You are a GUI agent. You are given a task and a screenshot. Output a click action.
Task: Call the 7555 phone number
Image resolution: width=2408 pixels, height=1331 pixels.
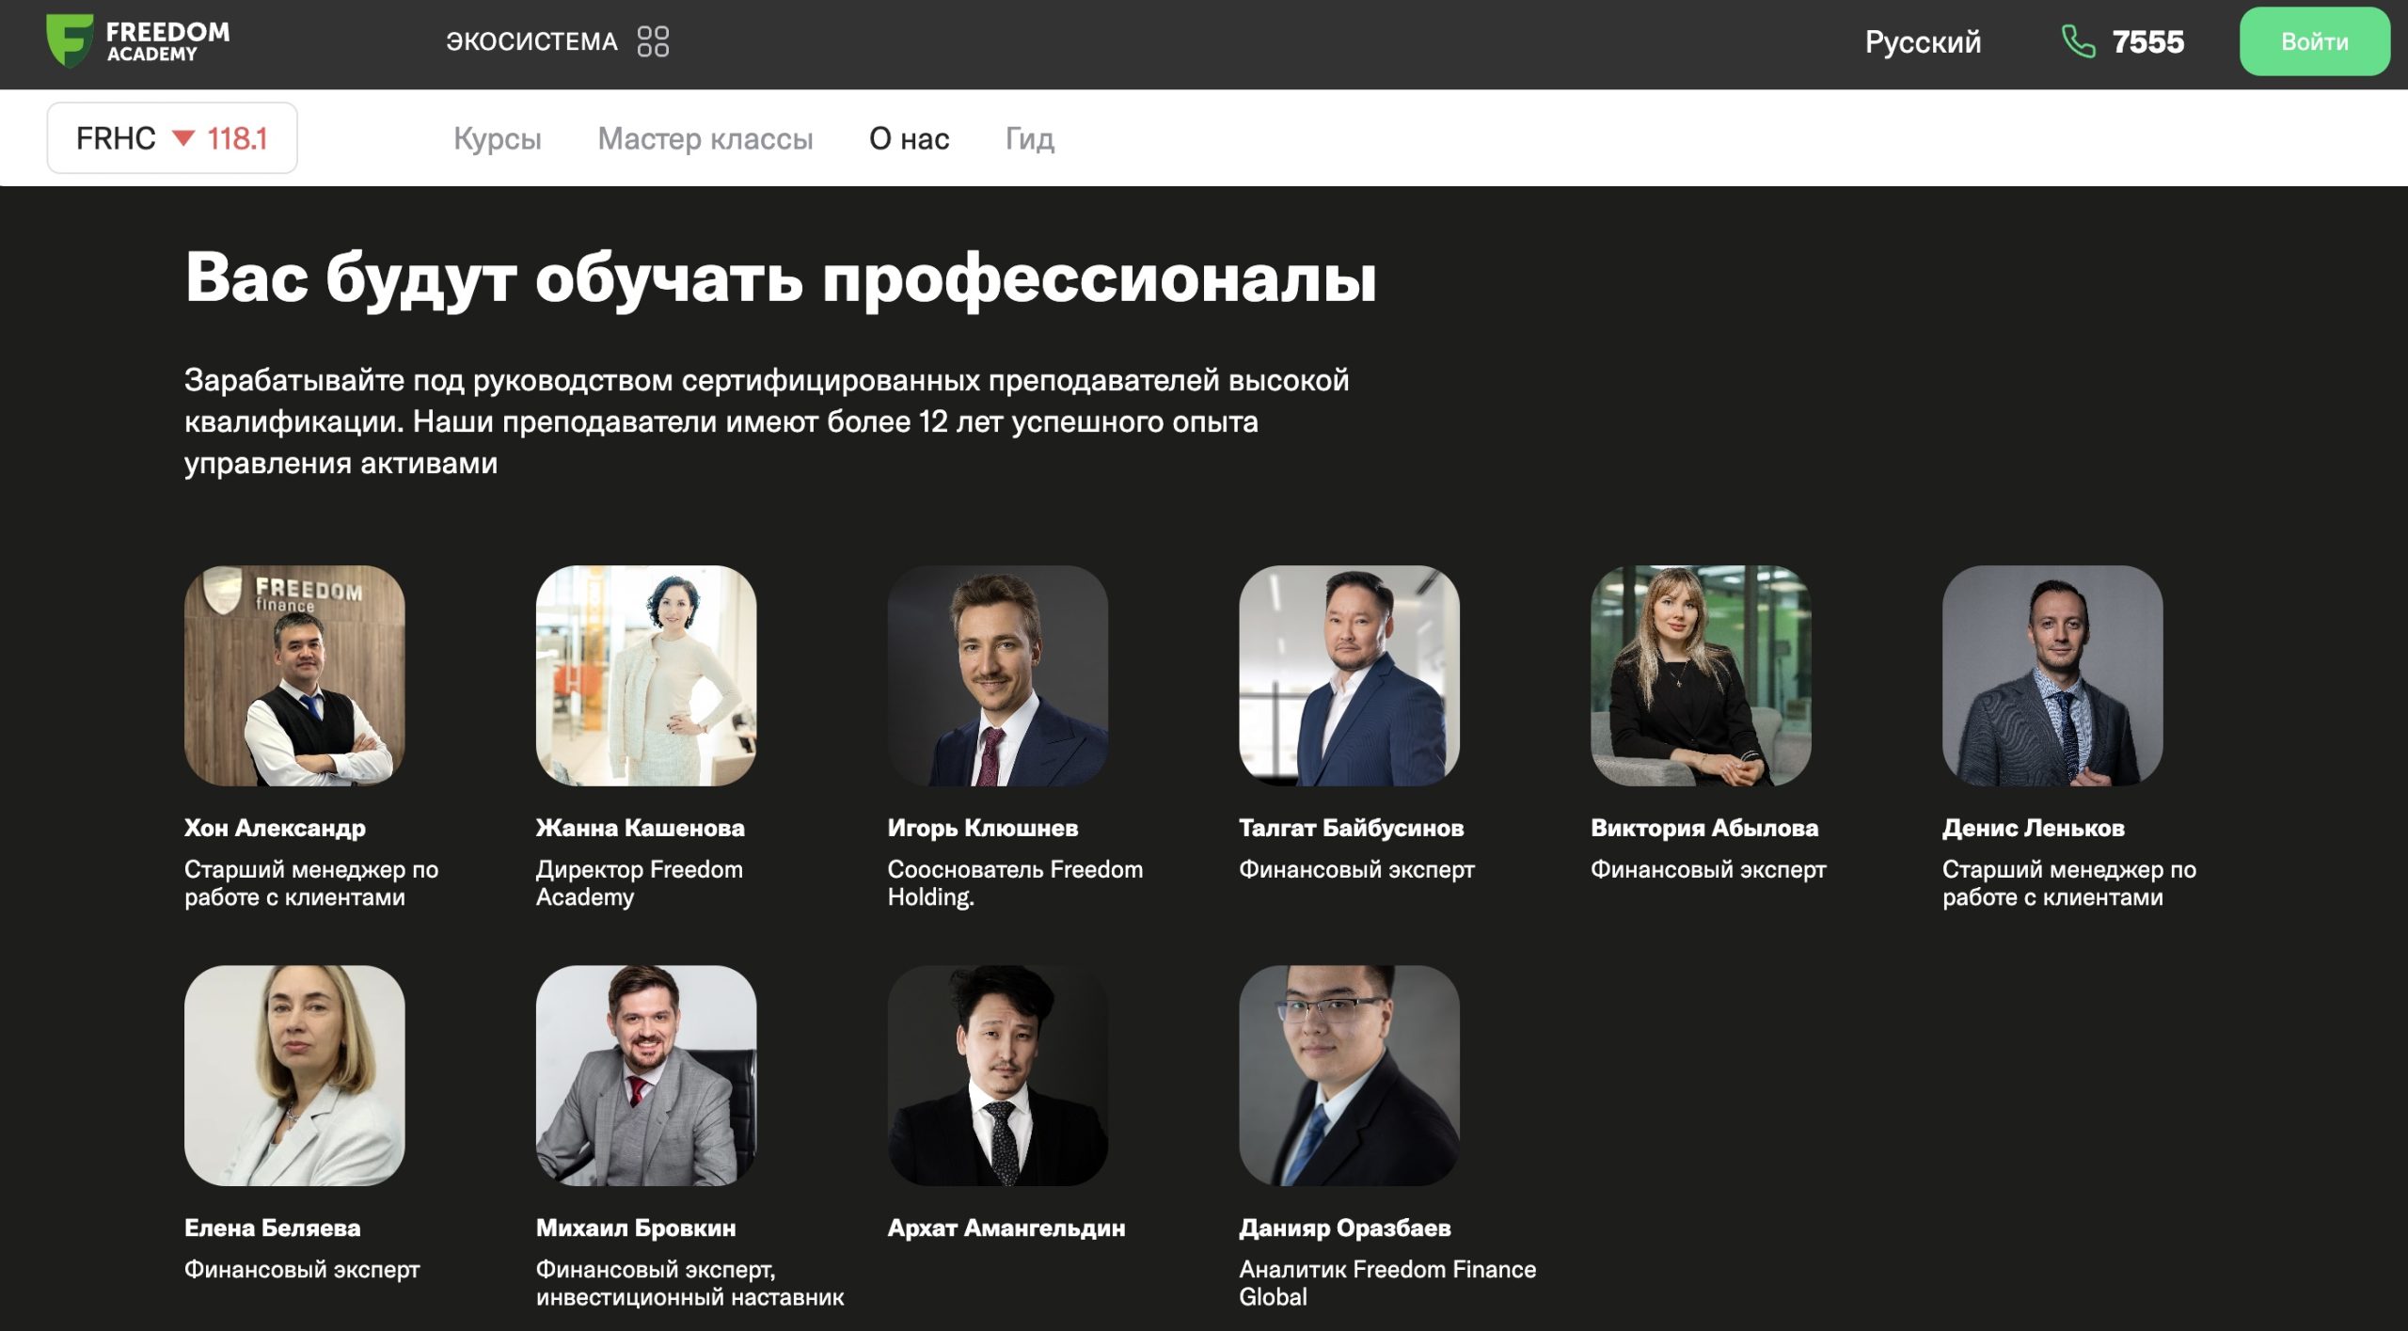pos(2147,41)
